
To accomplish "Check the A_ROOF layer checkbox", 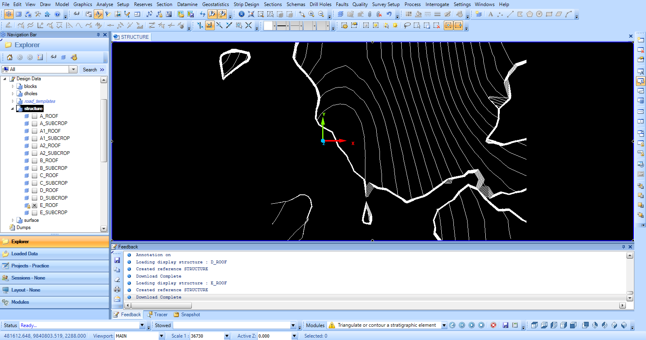I will [35, 116].
